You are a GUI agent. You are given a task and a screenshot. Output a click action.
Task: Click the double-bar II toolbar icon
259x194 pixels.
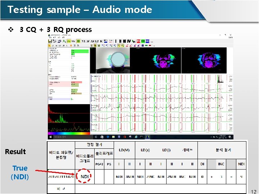pyautogui.click(x=120, y=41)
